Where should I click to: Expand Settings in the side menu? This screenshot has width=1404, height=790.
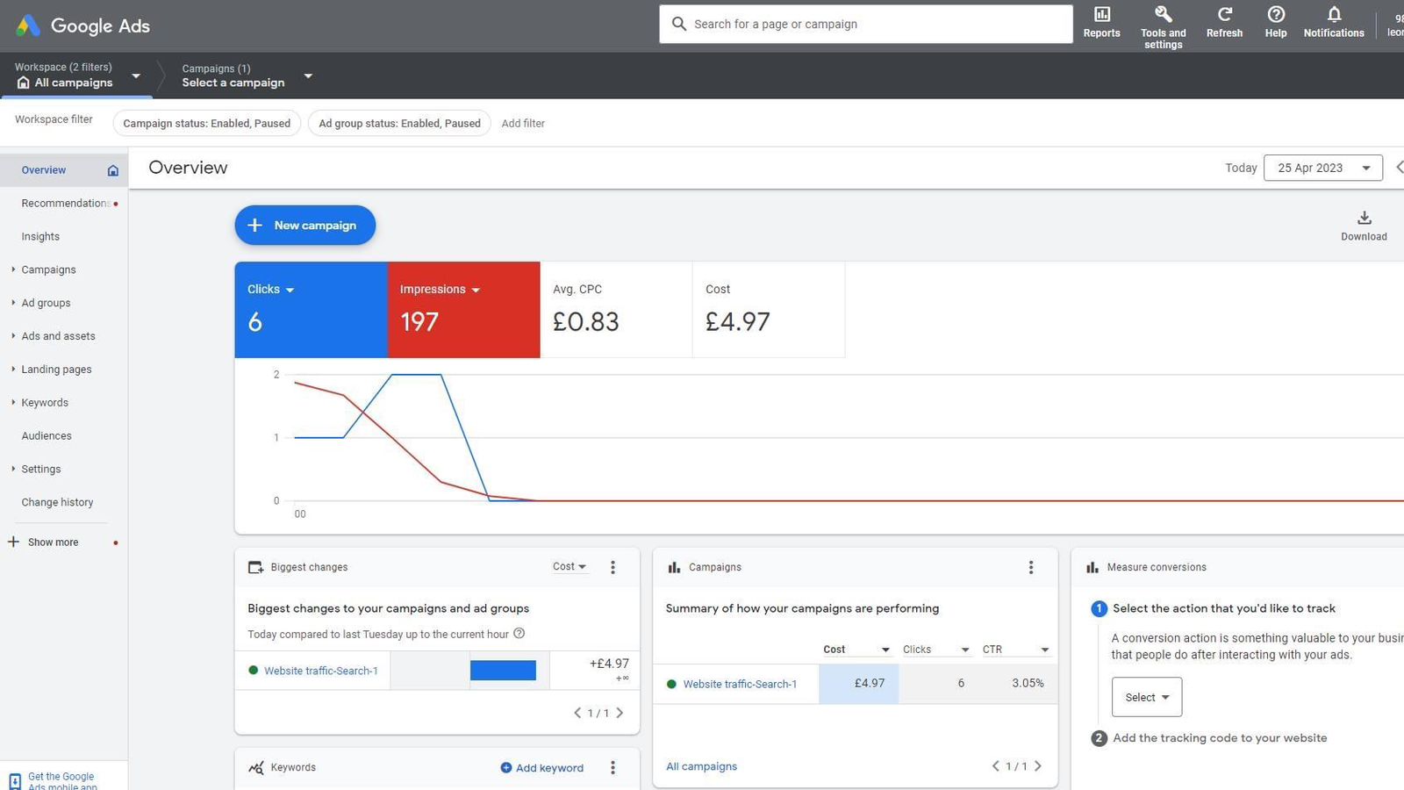[13, 470]
